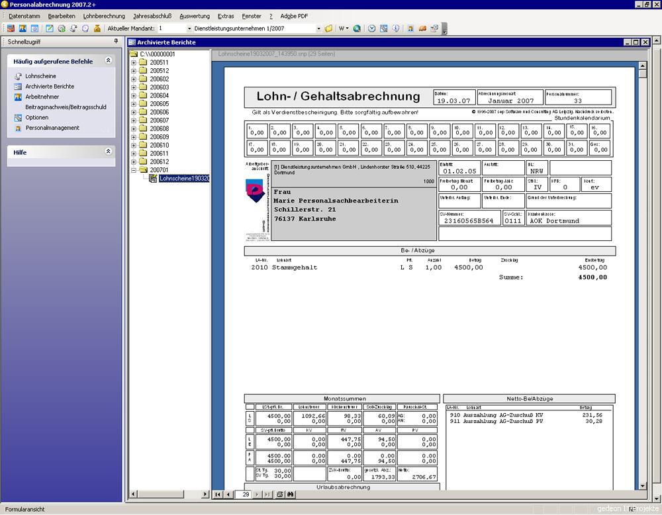Image resolution: width=662 pixels, height=515 pixels.
Task: Open the Bearbeiten menu
Action: coord(62,16)
